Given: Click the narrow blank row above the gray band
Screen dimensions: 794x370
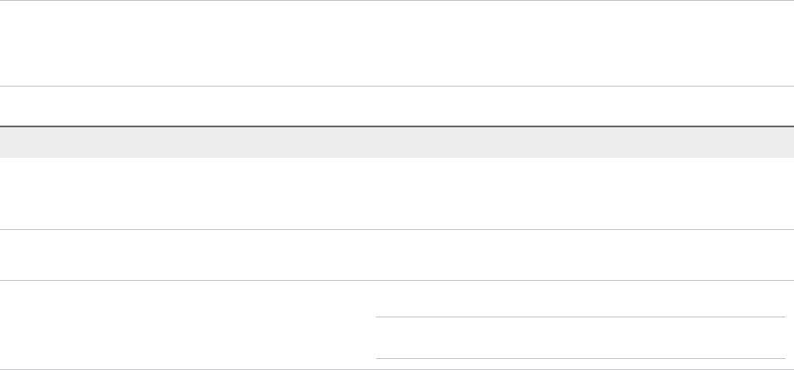Looking at the screenshot, I should pyautogui.click(x=397, y=106).
